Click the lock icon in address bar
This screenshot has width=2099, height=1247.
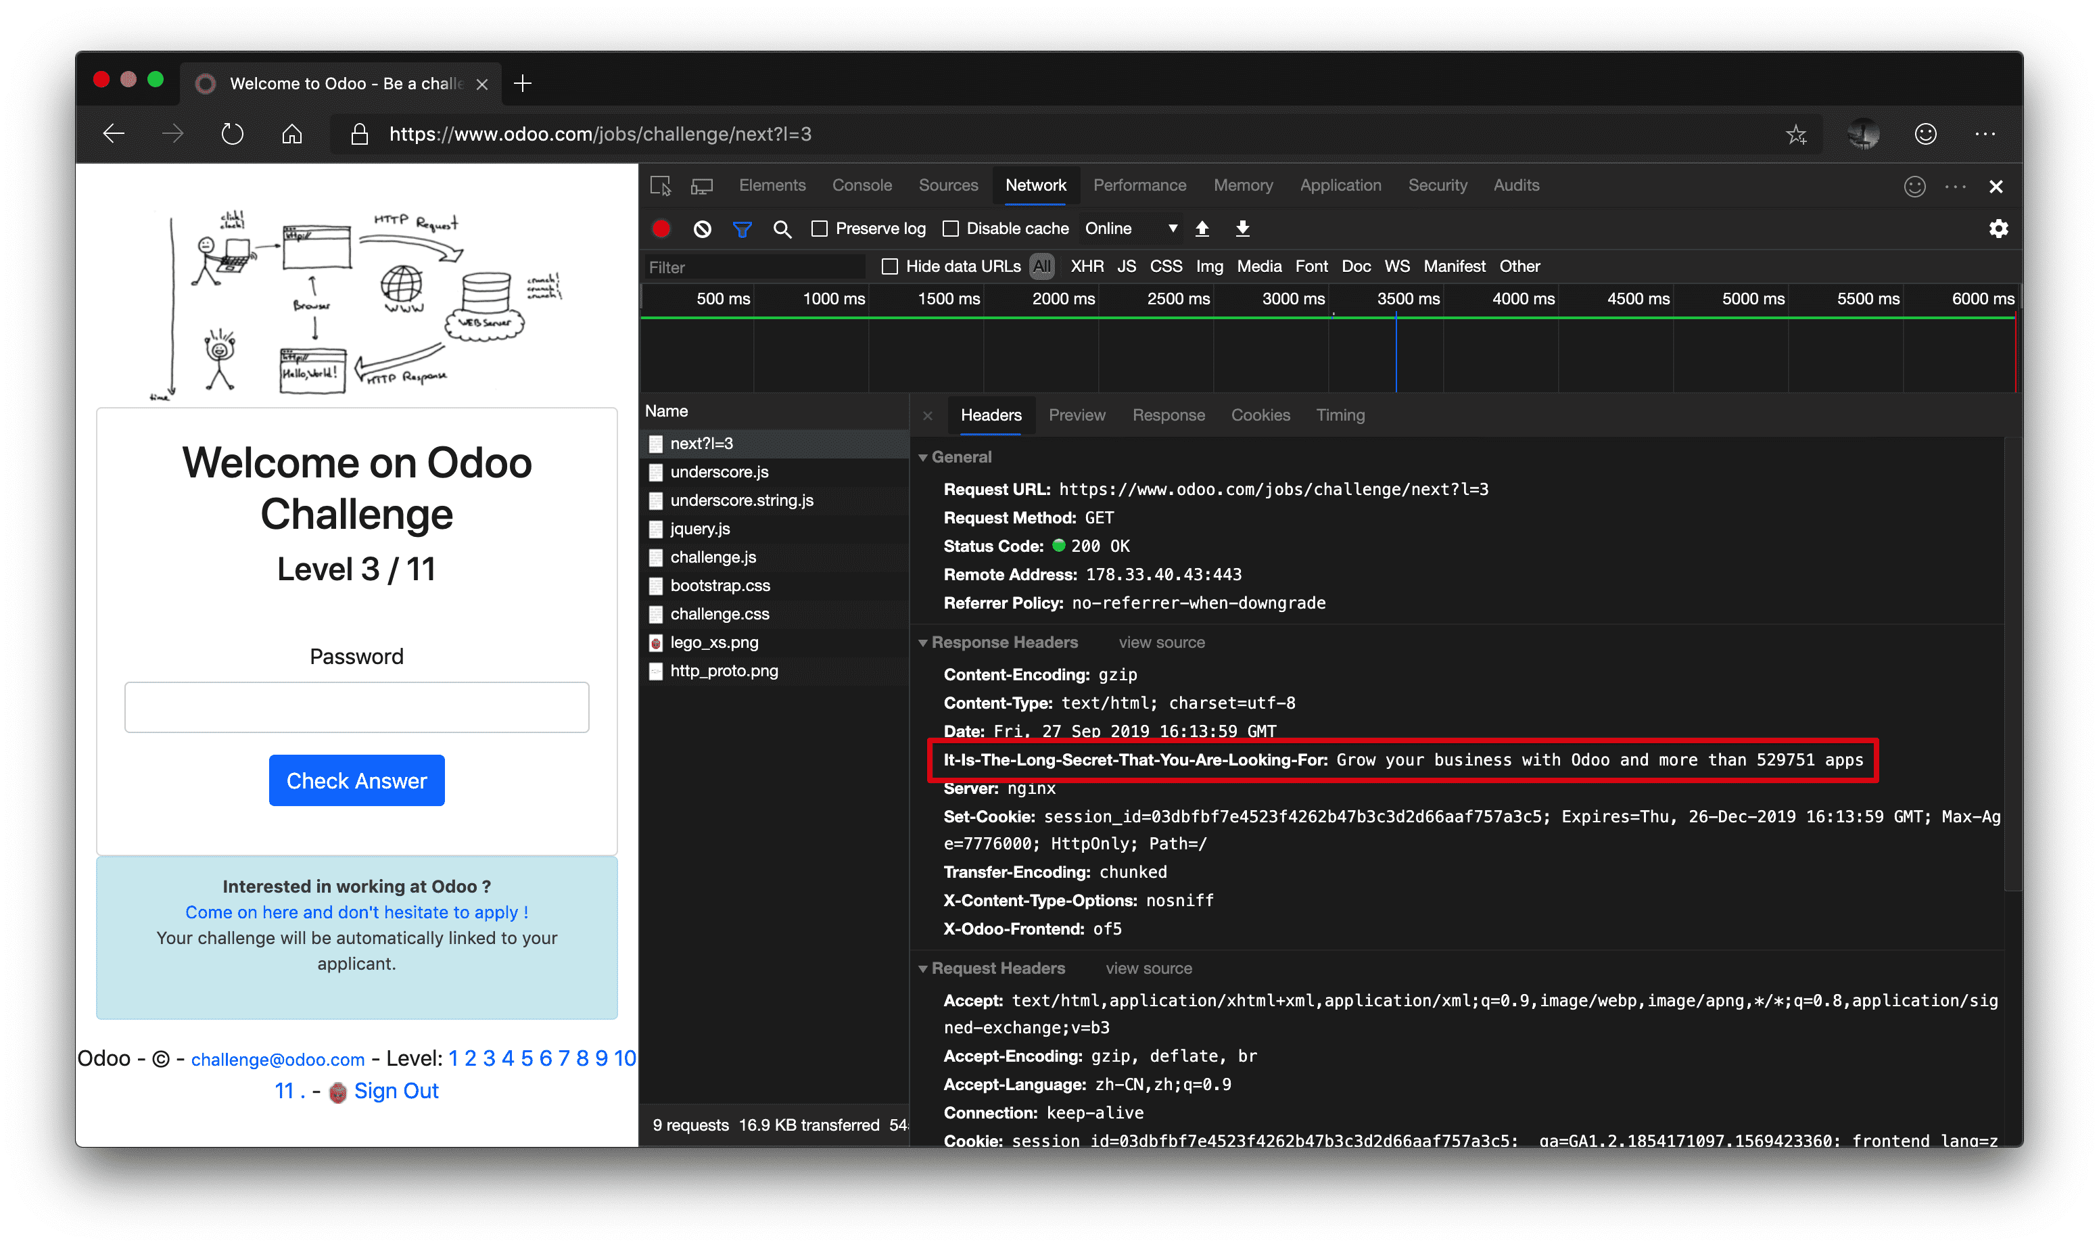point(360,134)
